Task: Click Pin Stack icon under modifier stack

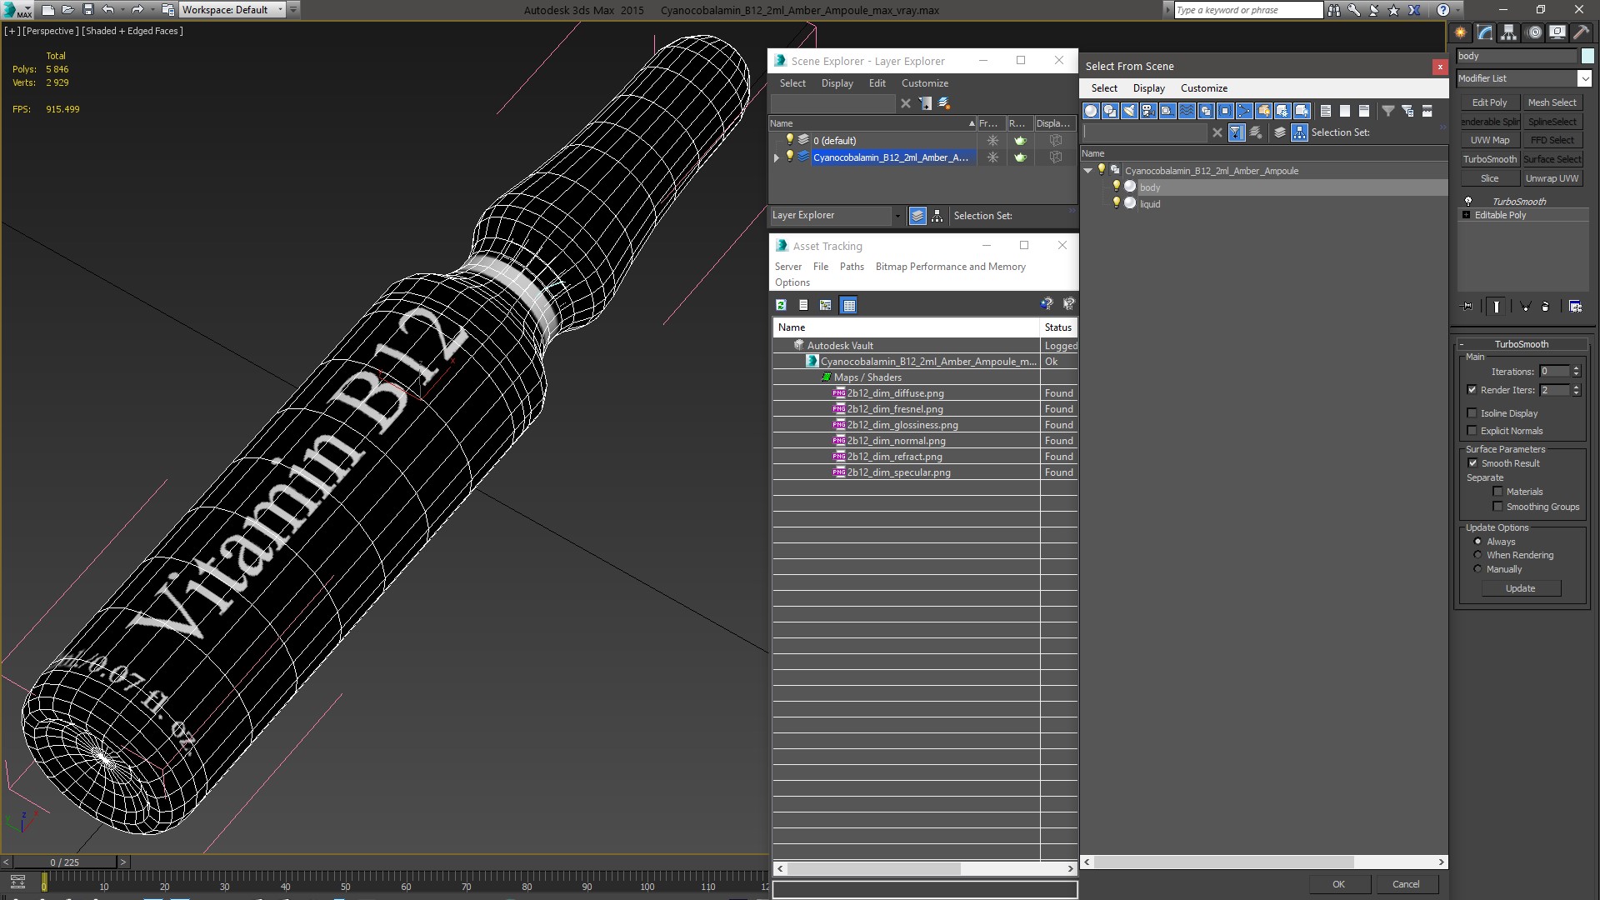Action: pyautogui.click(x=1467, y=307)
